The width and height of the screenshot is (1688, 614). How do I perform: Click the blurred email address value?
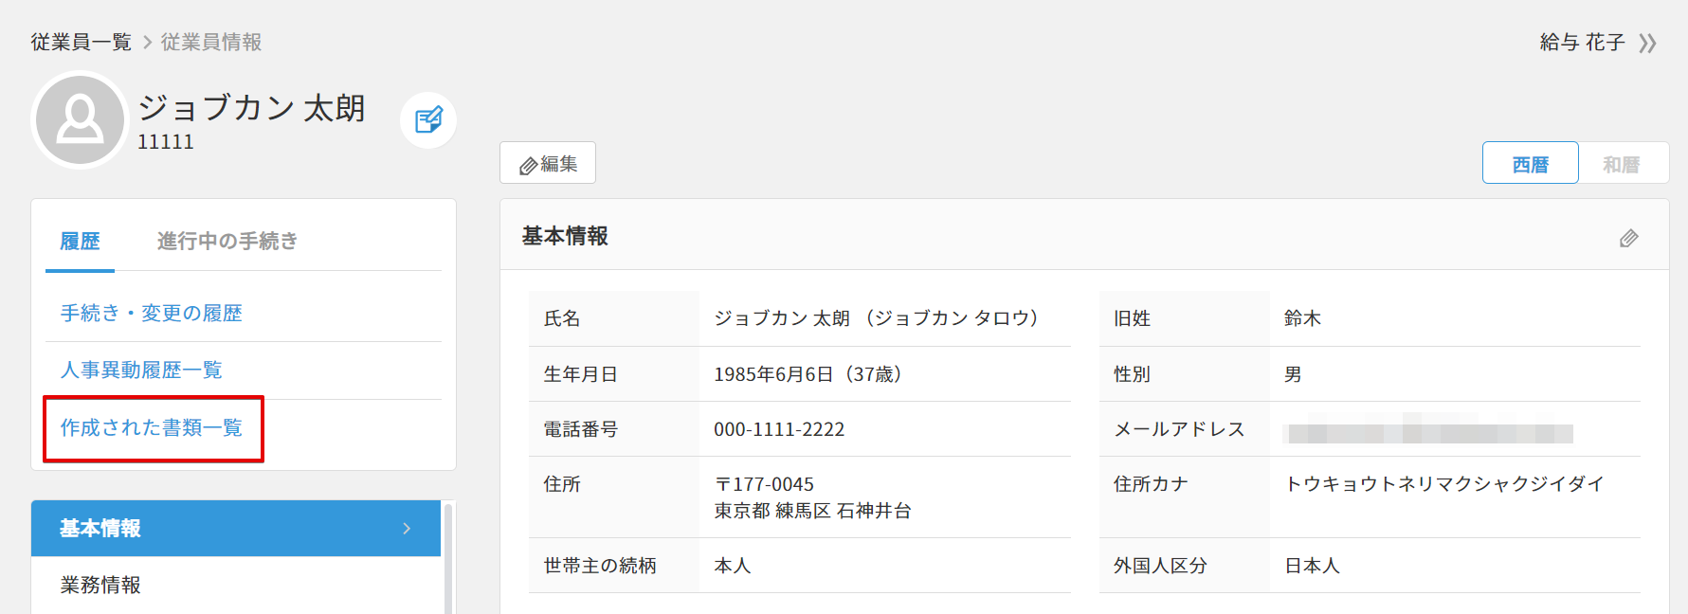[1428, 433]
